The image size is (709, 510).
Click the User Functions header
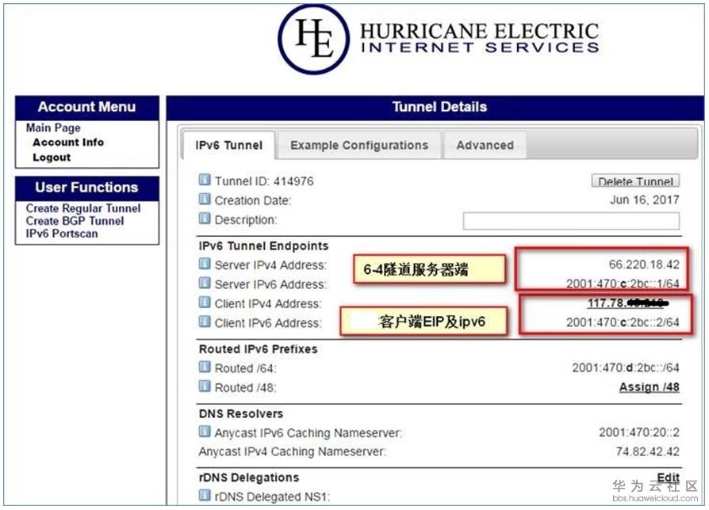tap(86, 188)
